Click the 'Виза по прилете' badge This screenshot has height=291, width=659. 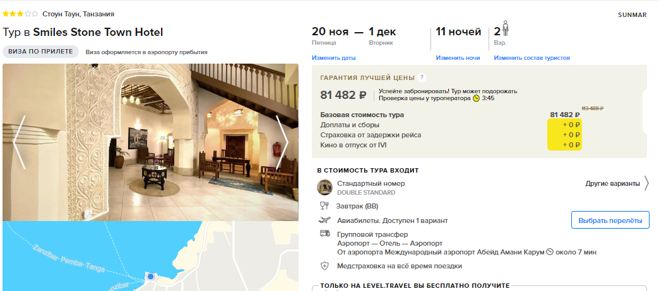point(41,52)
